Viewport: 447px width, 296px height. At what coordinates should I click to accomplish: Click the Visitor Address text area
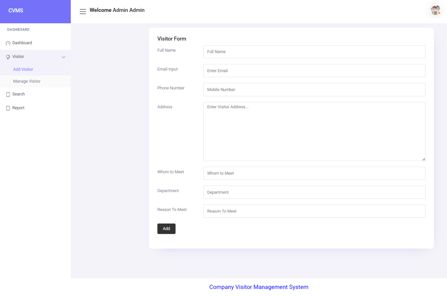coord(314,131)
